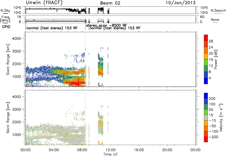Image resolution: width=226 pixels, height=156 pixels.
Task: Click the "Time UT" axis title
Action: (x=110, y=154)
